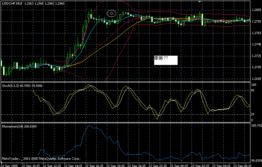The image size is (262, 167).
Task: Click the 1.2725 price scale label
Action: [x=256, y=56]
